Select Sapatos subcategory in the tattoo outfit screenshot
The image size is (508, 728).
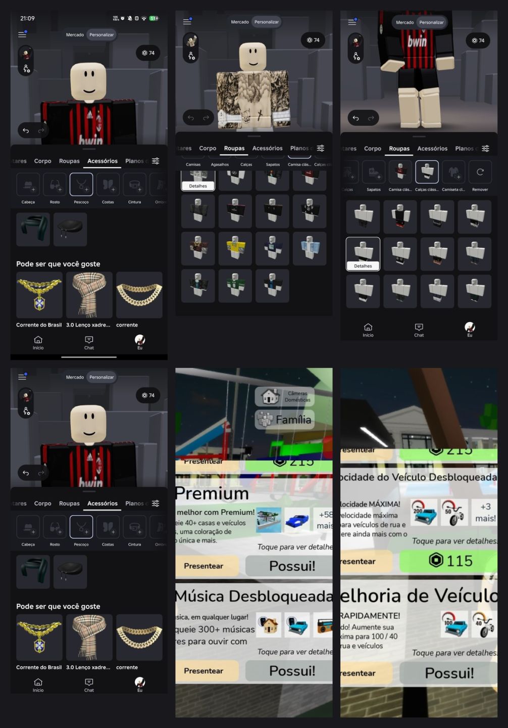pos(273,164)
